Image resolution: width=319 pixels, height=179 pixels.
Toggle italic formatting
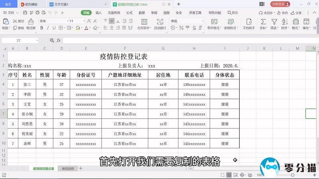(49, 28)
